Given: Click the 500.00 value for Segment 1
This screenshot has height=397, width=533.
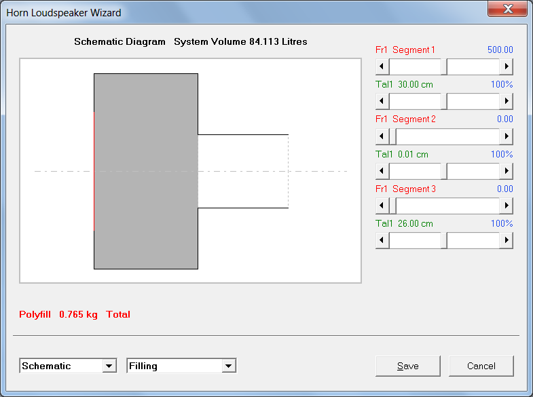Looking at the screenshot, I should (x=500, y=50).
